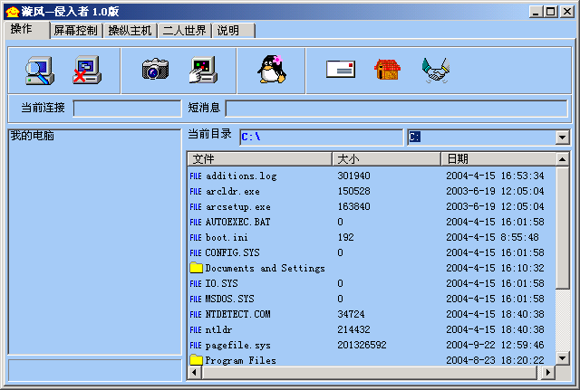Click the red house icon
This screenshot has width=580, height=390.
387,70
